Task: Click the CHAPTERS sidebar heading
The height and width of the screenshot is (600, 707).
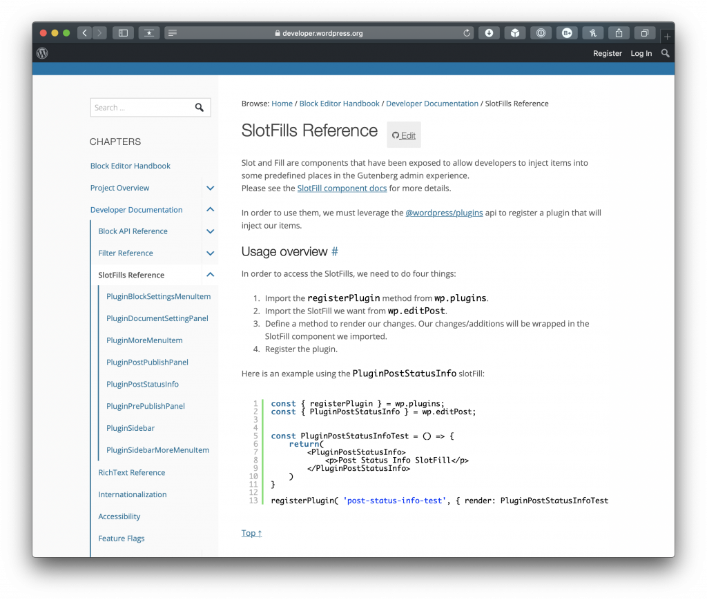Action: point(115,142)
